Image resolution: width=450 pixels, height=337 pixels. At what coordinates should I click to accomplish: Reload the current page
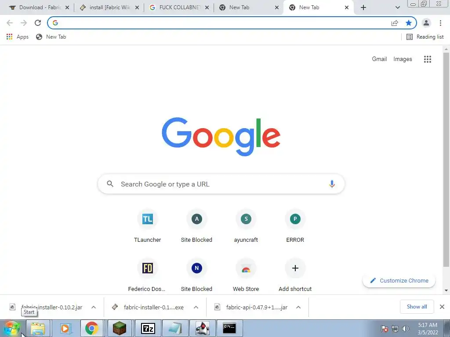38,23
